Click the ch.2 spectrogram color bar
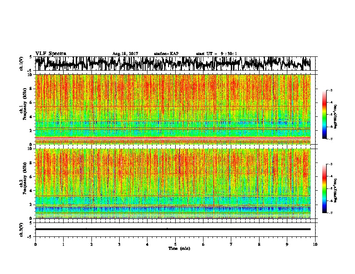The image size is (355, 274). 324,188
